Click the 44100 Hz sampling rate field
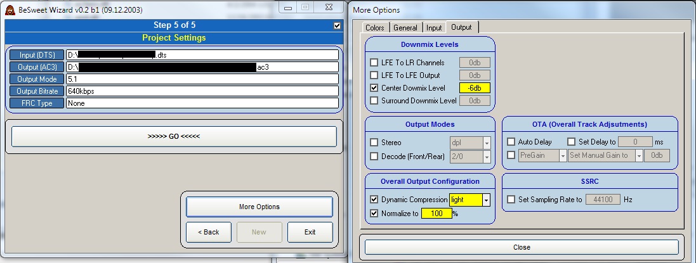Viewport: 696px width, 263px height. tap(603, 200)
